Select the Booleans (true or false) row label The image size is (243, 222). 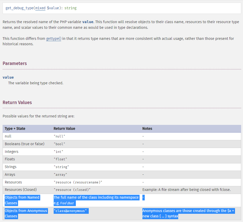[x=25, y=144]
